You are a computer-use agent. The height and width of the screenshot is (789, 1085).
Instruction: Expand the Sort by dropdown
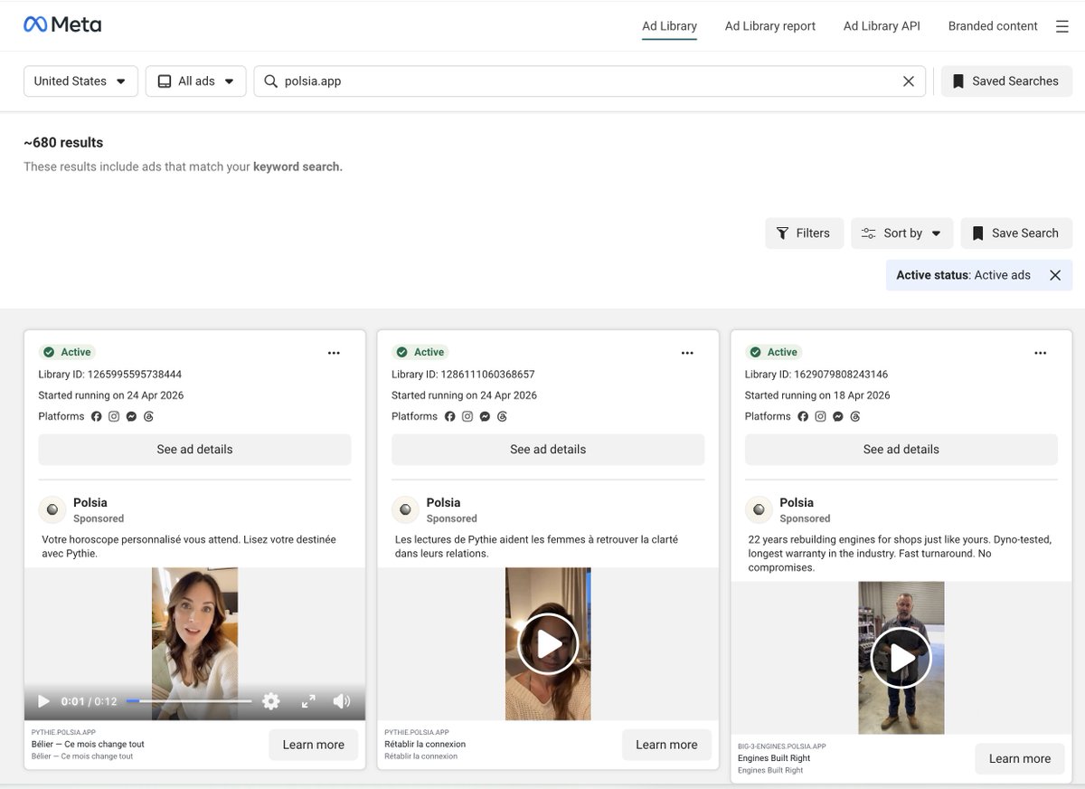tap(901, 233)
